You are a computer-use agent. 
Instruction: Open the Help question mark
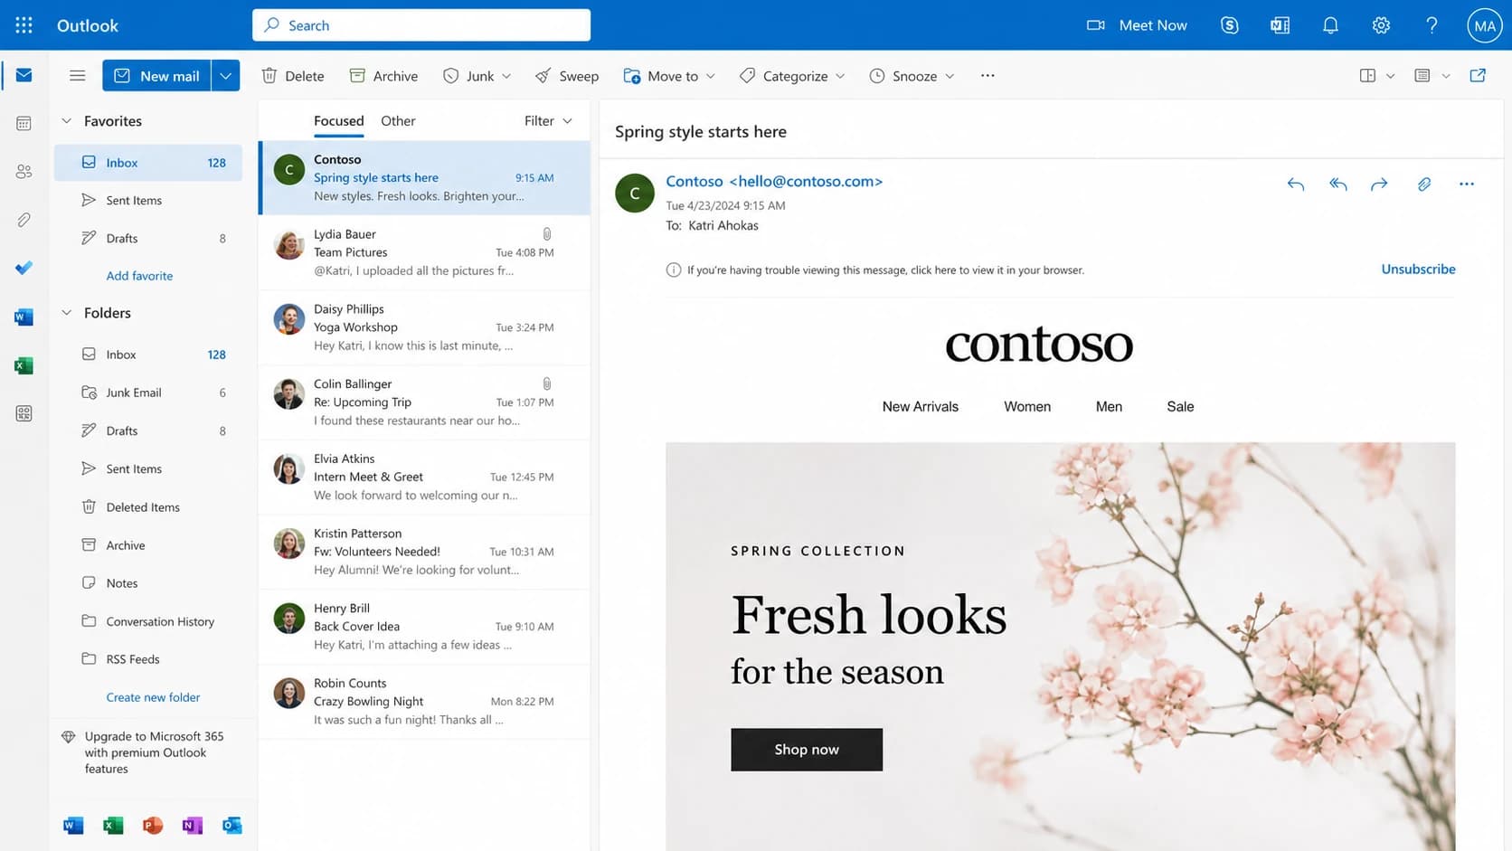pos(1432,25)
